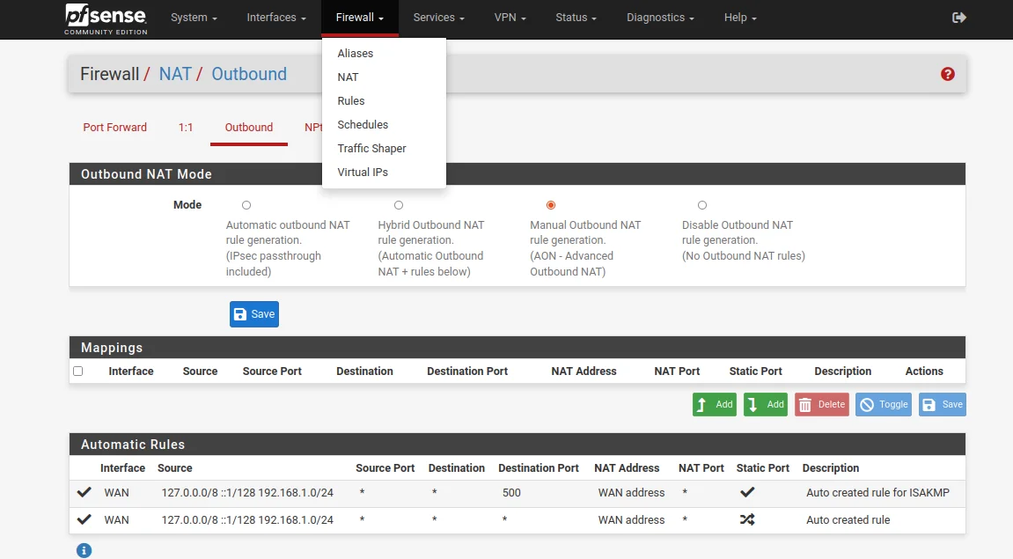Click the red help question mark icon
Viewport: 1013px width, 559px height.
[947, 74]
